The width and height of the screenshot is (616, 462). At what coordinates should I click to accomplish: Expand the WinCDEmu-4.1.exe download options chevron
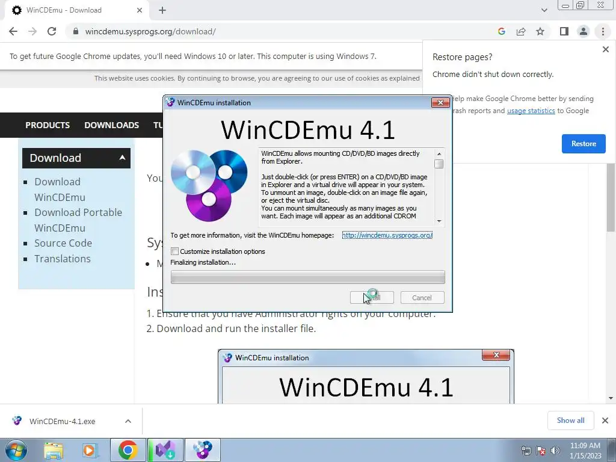click(x=128, y=422)
